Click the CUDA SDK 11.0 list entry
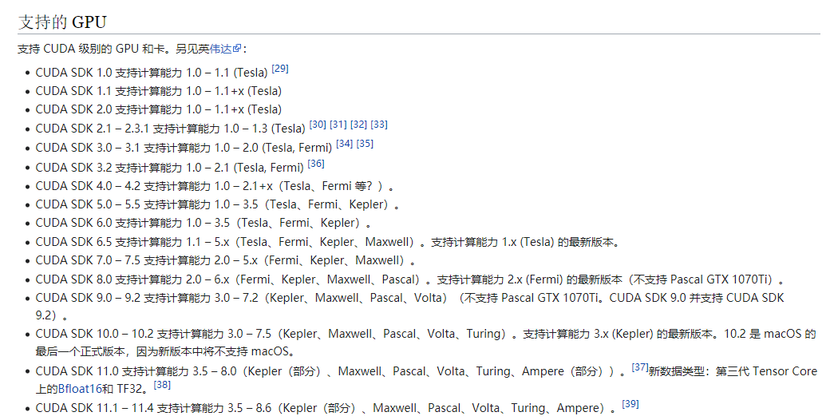The image size is (834, 420). [x=426, y=379]
